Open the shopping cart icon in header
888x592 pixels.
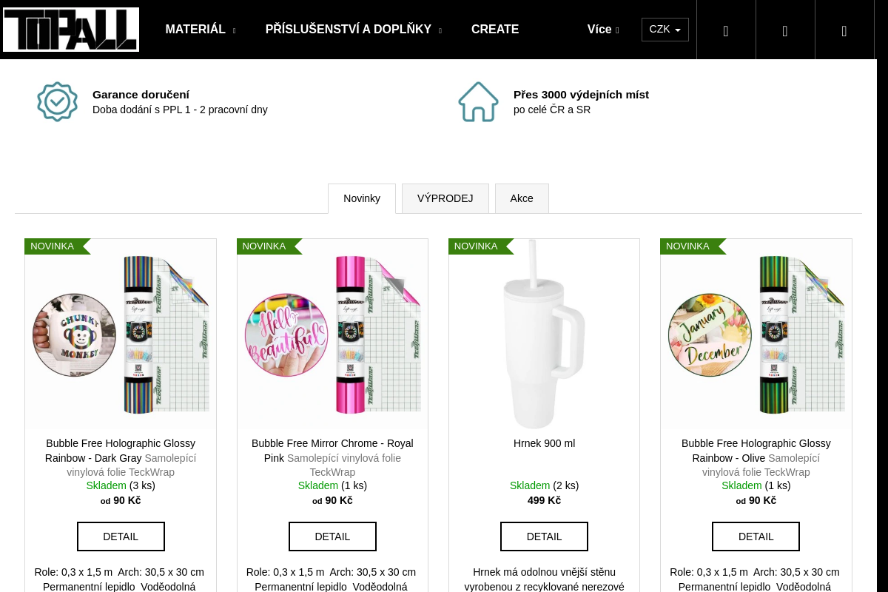pos(844,30)
